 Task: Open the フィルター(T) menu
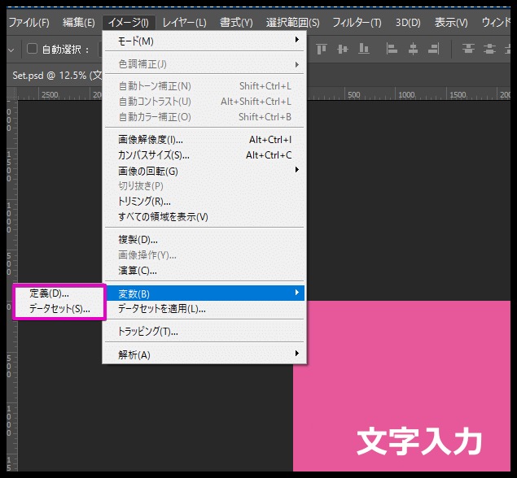[x=357, y=22]
